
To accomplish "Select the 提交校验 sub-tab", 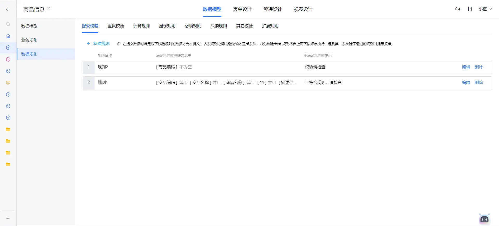I will point(90,26).
